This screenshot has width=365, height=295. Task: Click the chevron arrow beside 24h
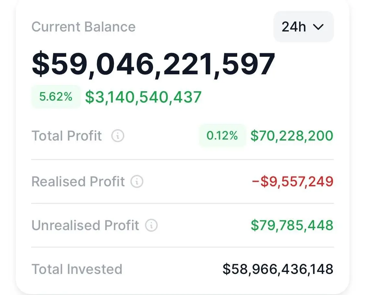(x=318, y=27)
